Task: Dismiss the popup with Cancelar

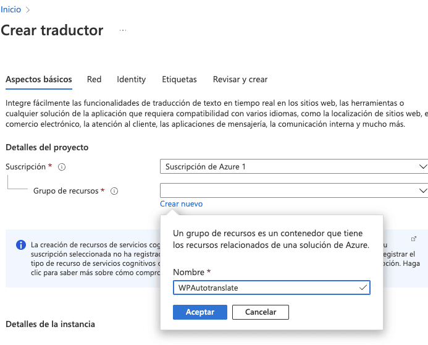Action: [261, 312]
